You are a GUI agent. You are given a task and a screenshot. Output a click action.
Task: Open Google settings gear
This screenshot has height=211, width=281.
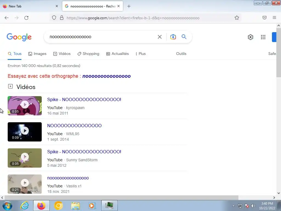pos(250,37)
